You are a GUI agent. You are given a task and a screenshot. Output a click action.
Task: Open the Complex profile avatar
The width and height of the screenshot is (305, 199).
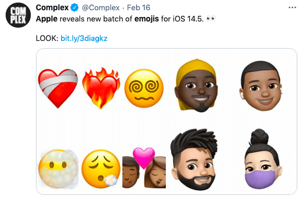tap(18, 15)
